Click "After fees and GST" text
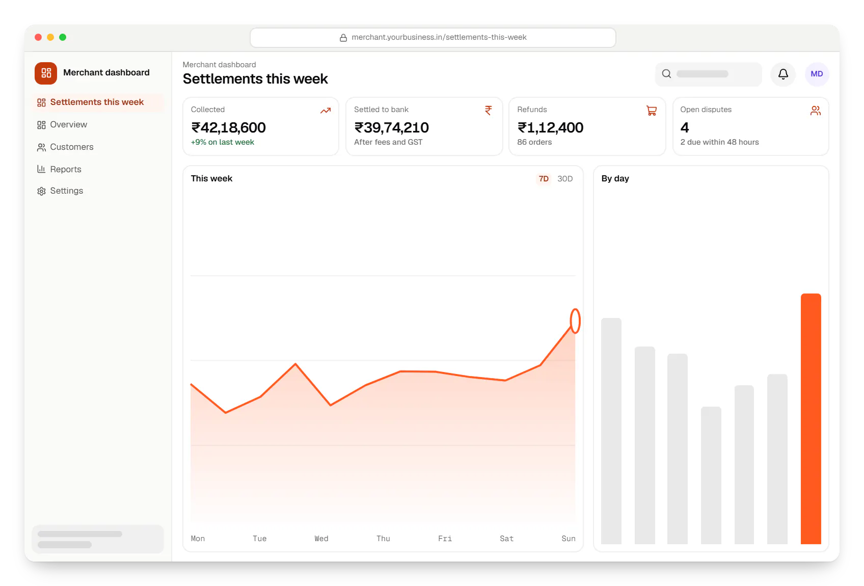This screenshot has width=864, height=586. coord(388,142)
